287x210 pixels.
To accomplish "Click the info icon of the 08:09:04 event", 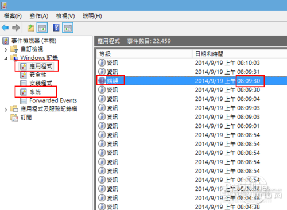I will point(102,99).
